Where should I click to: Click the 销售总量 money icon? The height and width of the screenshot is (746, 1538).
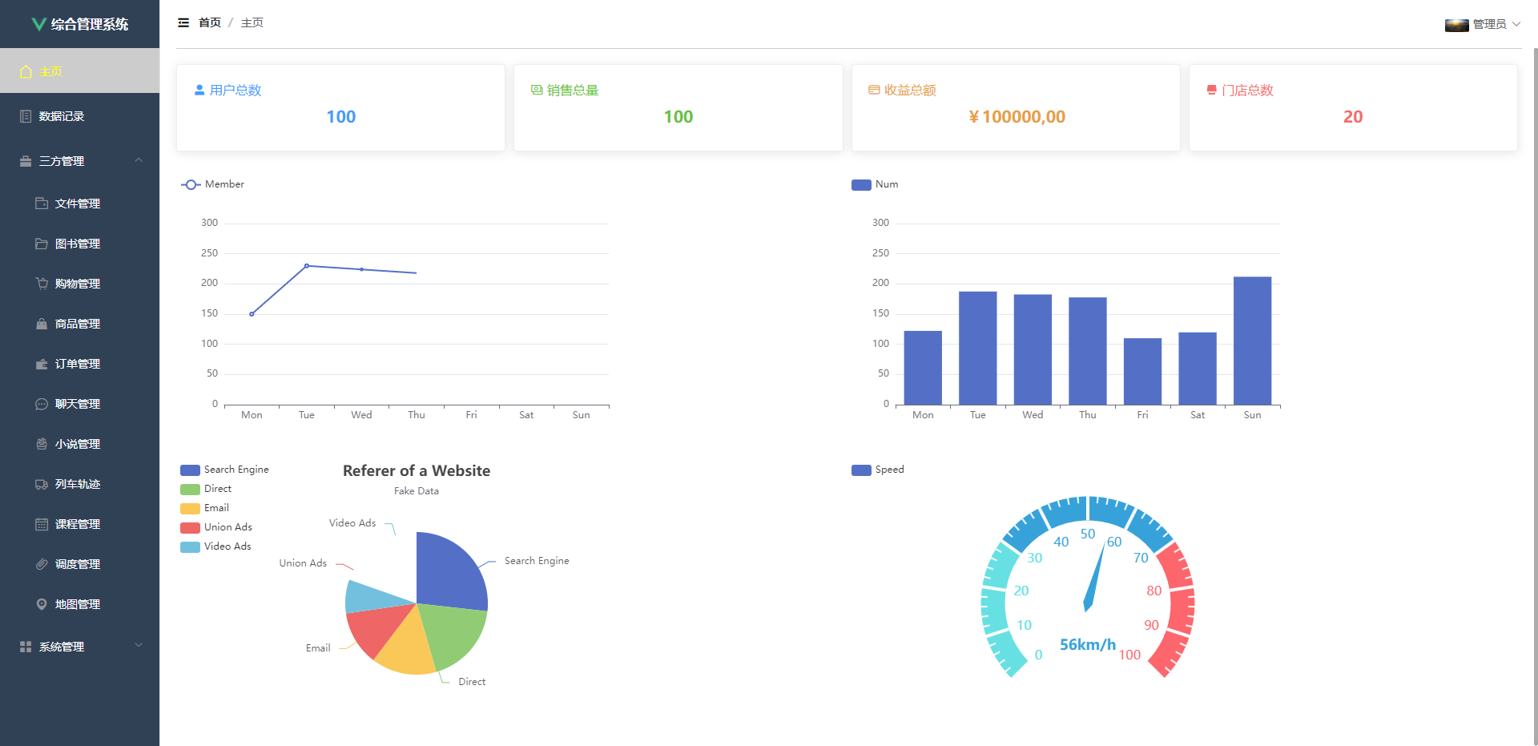click(537, 91)
